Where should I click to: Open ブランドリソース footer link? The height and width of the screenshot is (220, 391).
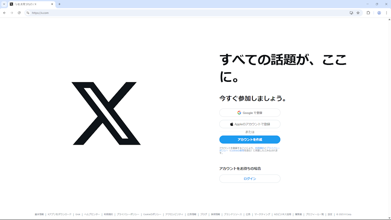pyautogui.click(x=233, y=214)
